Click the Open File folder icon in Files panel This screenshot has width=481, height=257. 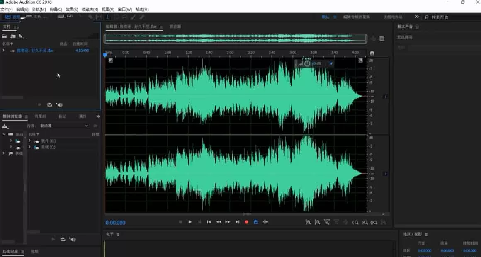click(4, 36)
